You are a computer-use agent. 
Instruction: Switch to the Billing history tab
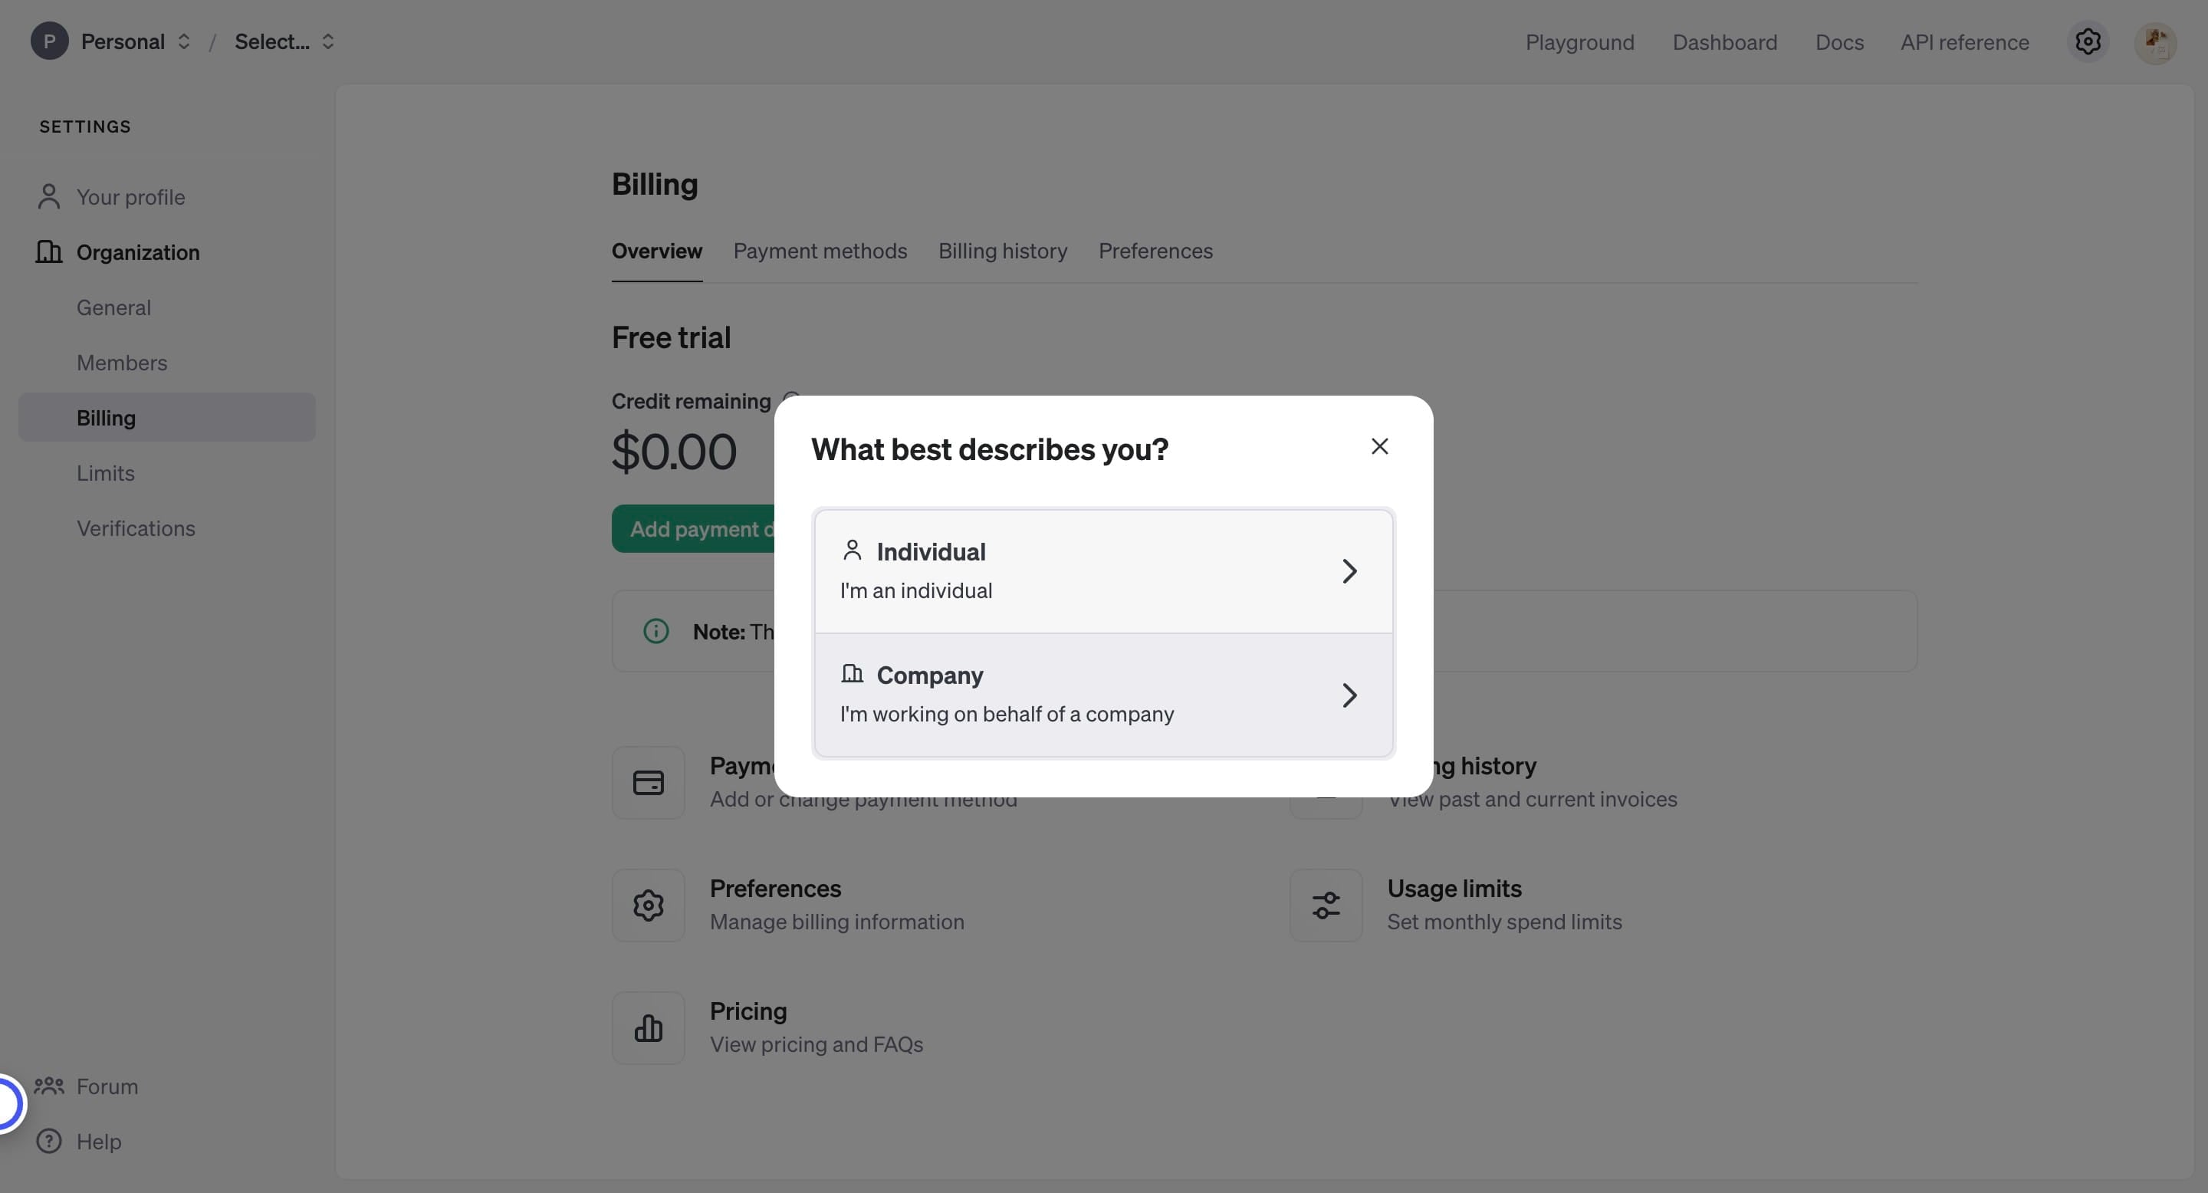pyautogui.click(x=1002, y=251)
